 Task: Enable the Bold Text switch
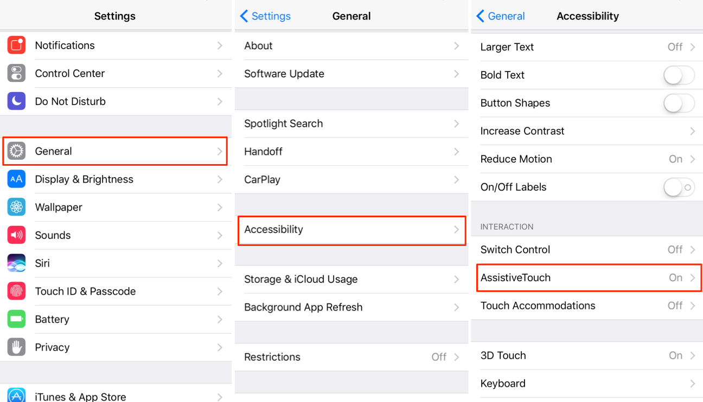click(679, 75)
